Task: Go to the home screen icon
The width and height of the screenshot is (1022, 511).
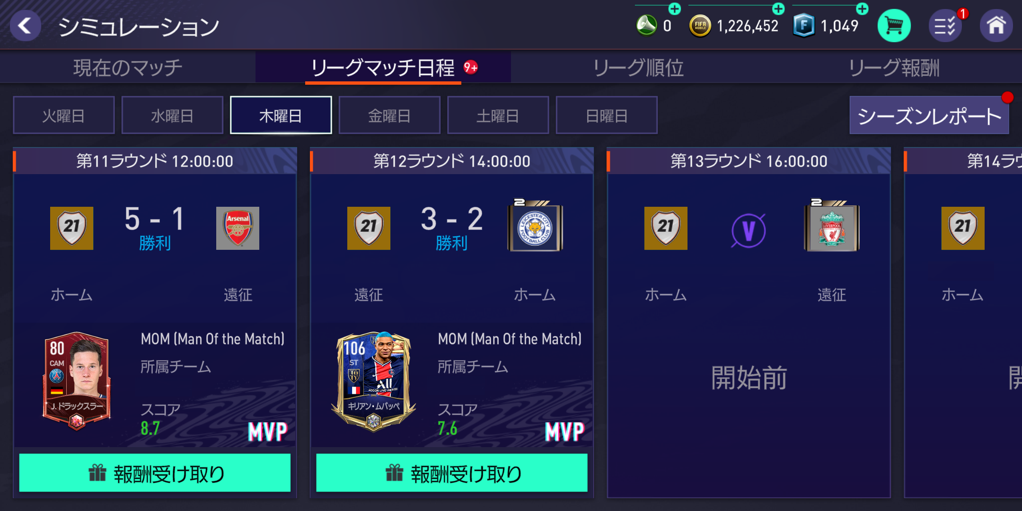Action: coord(996,26)
